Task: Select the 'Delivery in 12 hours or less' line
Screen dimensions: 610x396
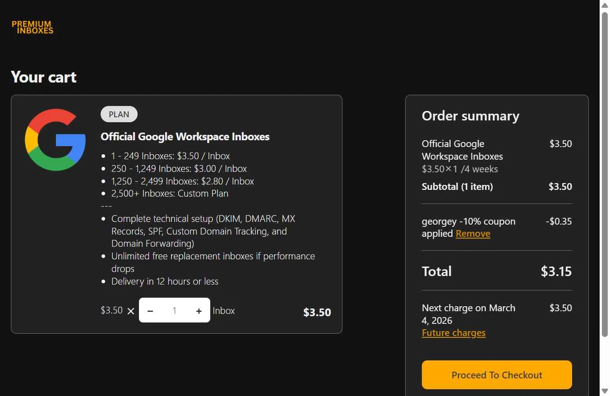Action: click(x=165, y=281)
